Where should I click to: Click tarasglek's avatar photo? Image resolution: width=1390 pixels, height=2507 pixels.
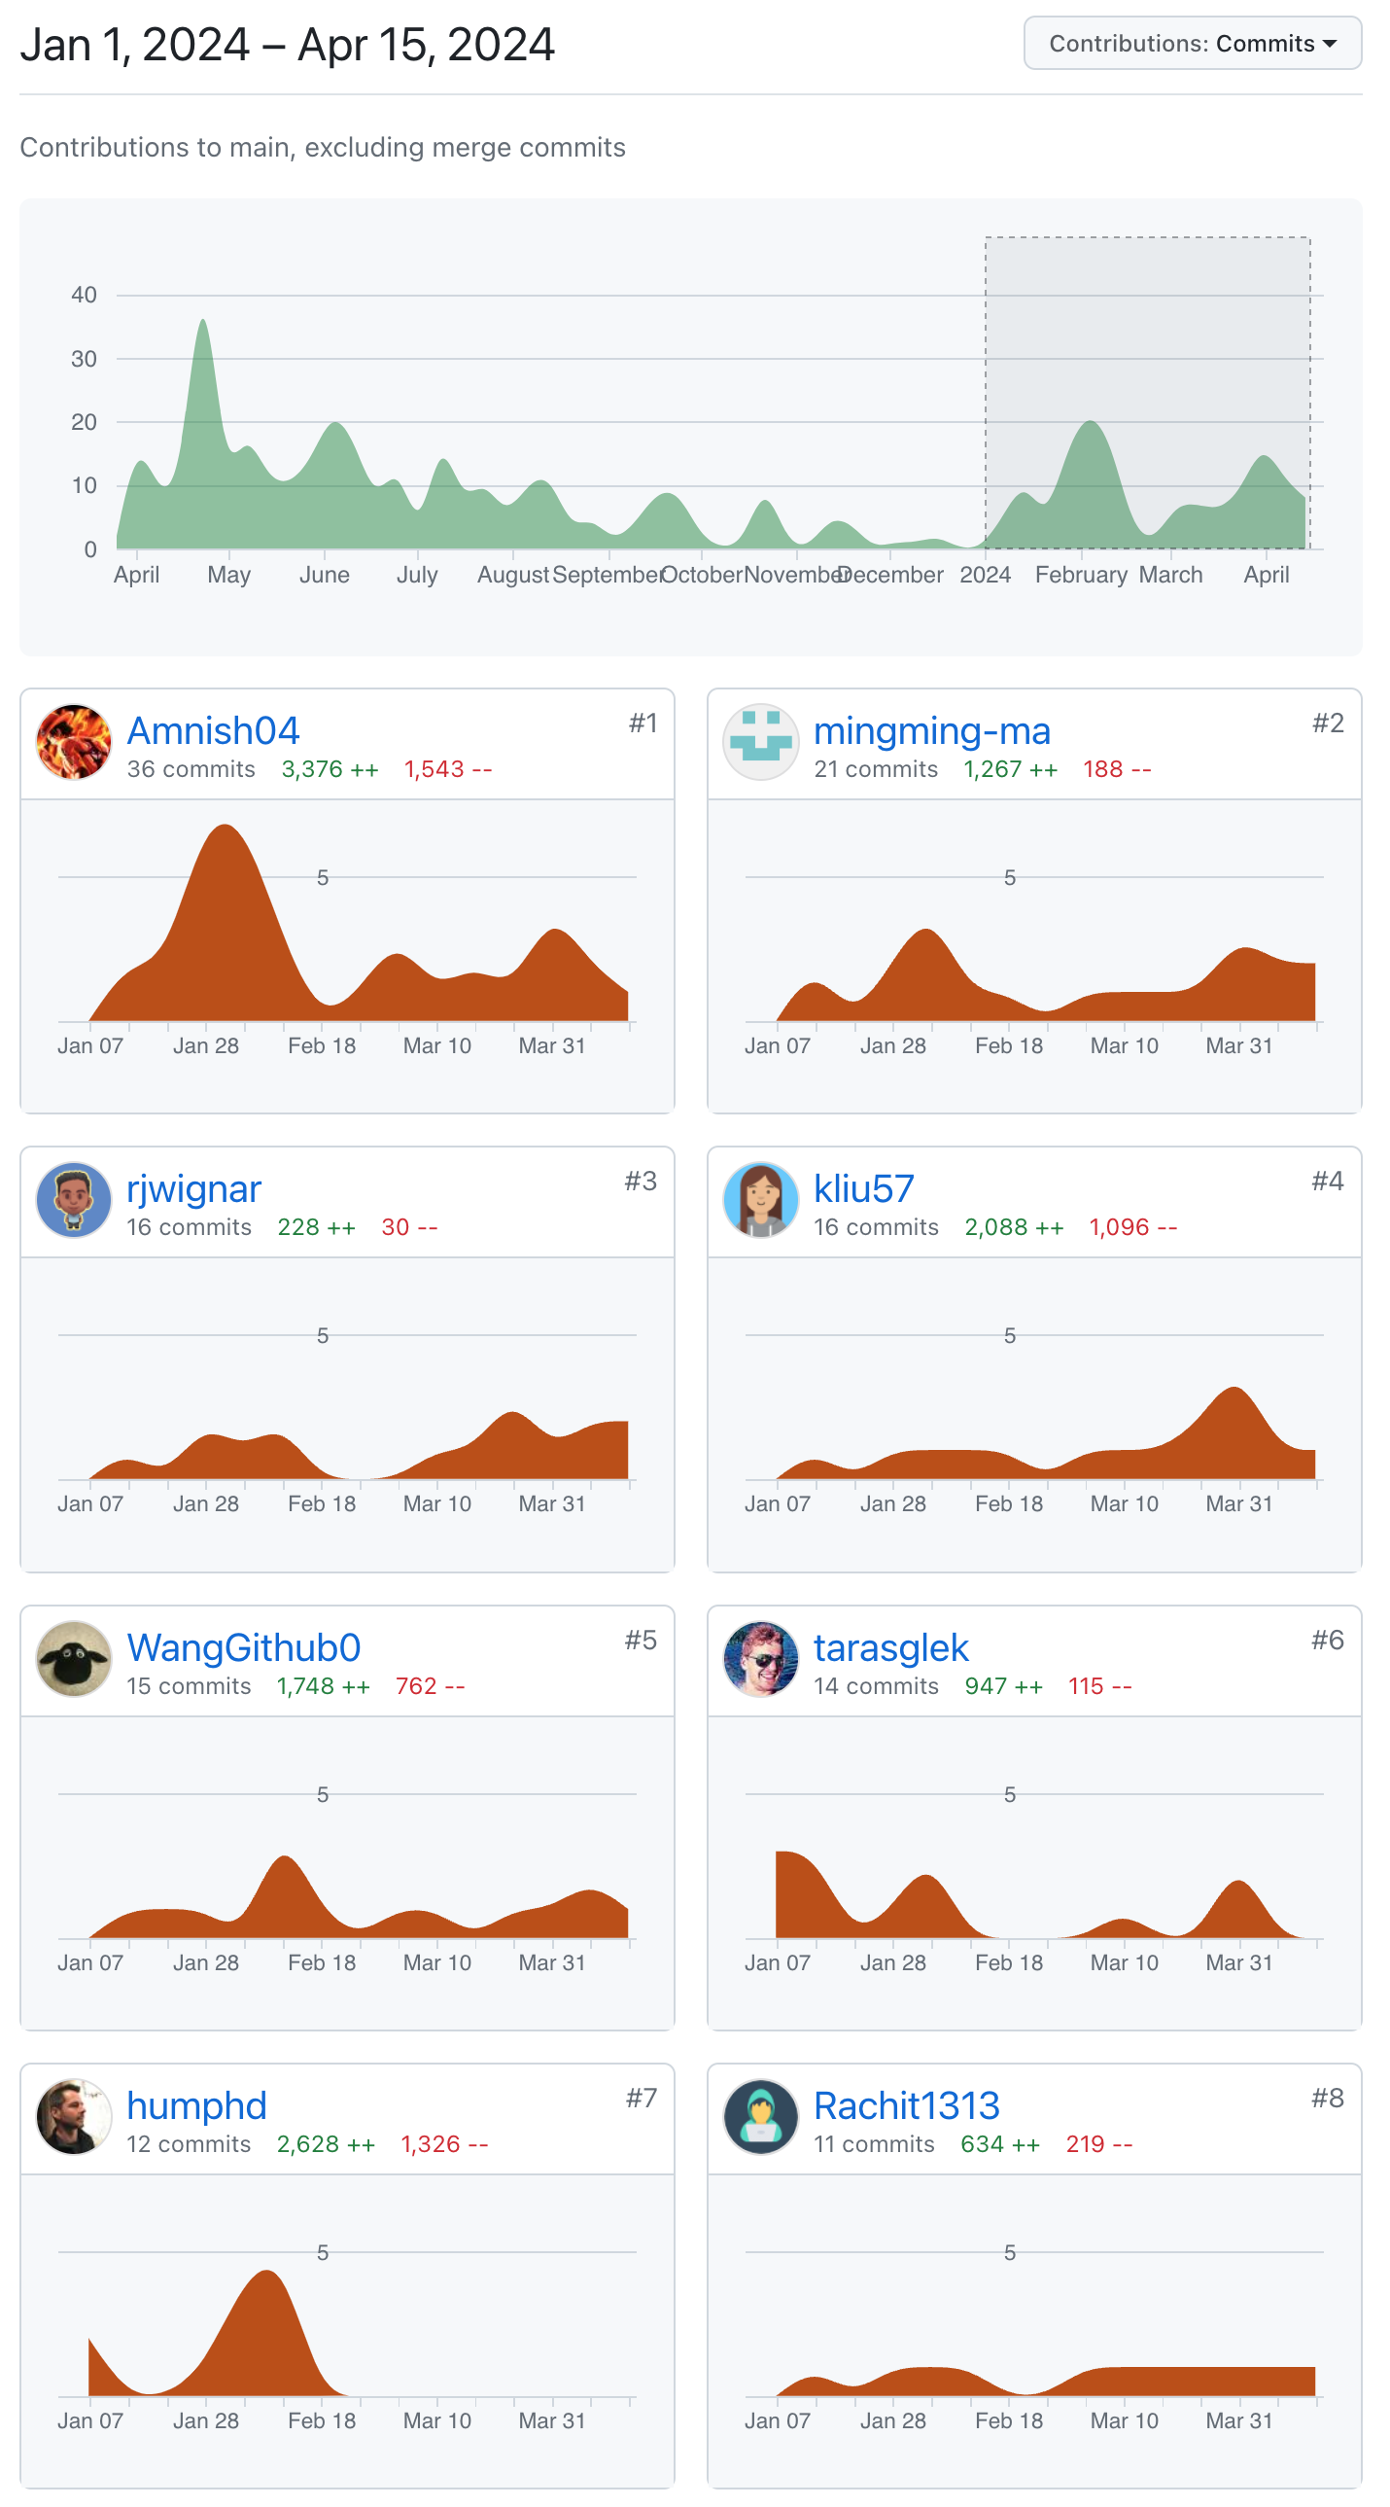(761, 1658)
